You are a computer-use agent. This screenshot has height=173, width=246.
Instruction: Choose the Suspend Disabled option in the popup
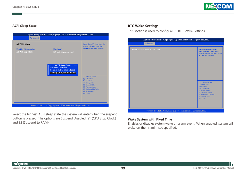click(x=59, y=67)
